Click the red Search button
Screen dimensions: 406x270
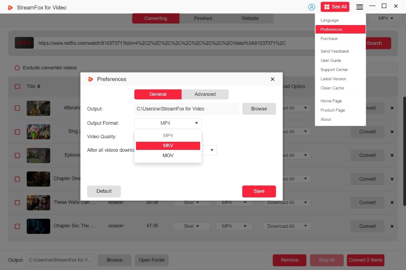tap(378, 43)
